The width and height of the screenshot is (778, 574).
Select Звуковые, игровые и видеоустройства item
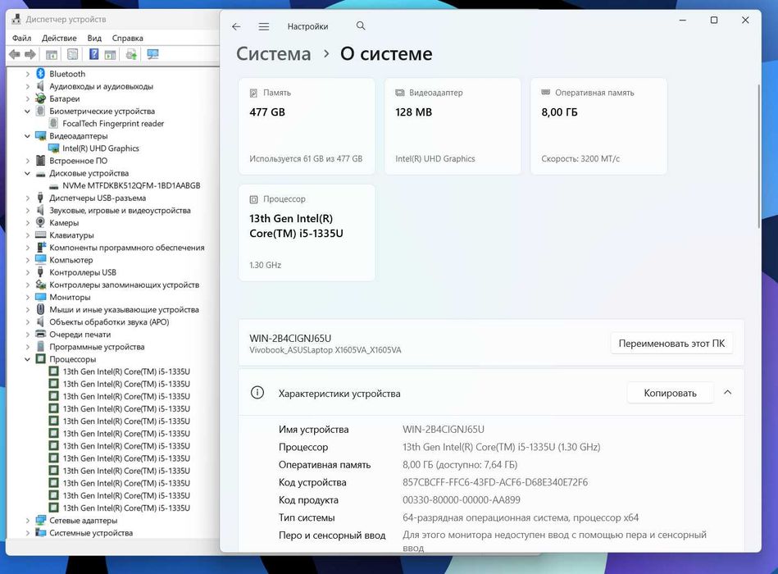(120, 211)
